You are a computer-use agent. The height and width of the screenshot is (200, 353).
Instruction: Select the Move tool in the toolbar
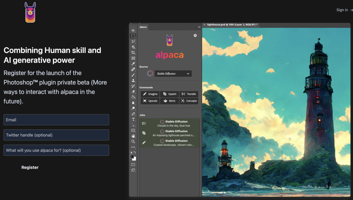(133, 30)
